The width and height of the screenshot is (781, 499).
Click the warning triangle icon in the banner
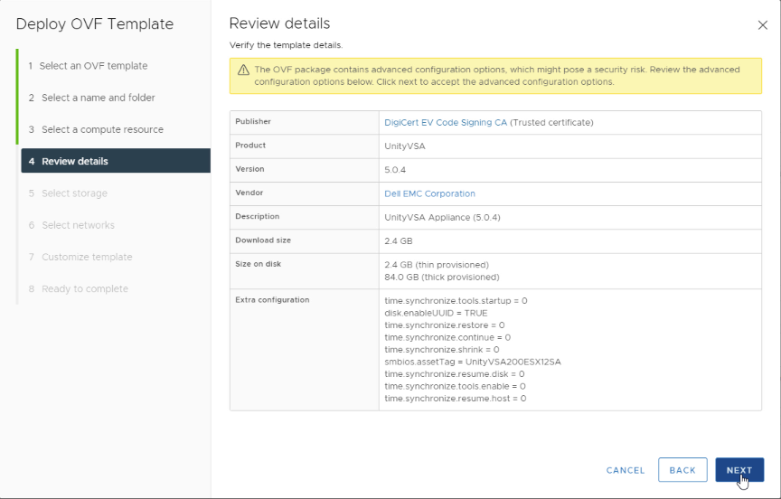click(243, 70)
